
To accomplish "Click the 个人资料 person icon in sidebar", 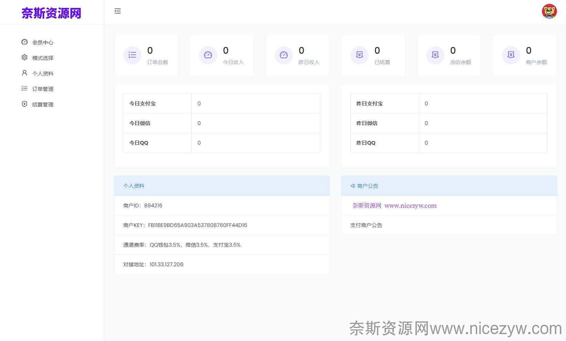I will tap(24, 73).
